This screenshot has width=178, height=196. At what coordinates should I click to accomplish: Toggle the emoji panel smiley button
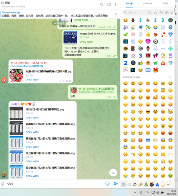pyautogui.click(x=107, y=183)
